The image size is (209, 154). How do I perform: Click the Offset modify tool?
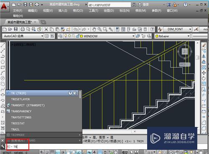[x=204, y=62]
